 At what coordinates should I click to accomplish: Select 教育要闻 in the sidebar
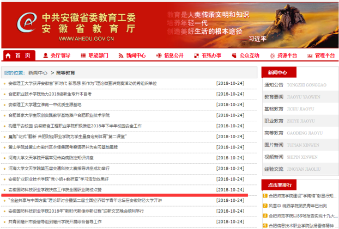[x=274, y=97]
